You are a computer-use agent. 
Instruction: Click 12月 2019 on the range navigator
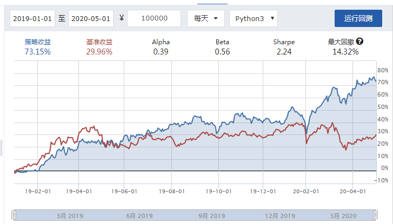281,216
